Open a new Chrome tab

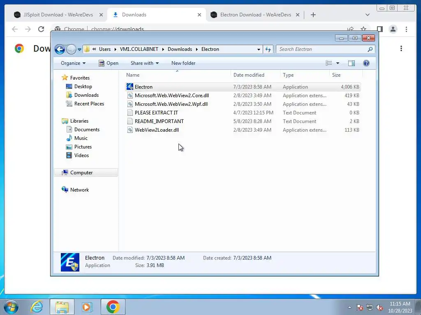(x=313, y=15)
